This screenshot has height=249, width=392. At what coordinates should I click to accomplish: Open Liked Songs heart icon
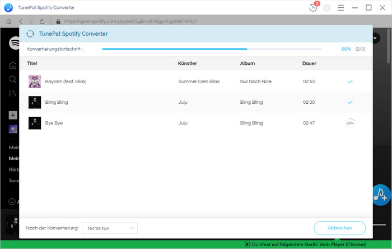pos(13,129)
